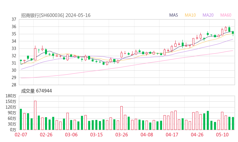This screenshot has width=238, height=142.
Task: Click the 03-26 date axis label
Action: pyautogui.click(x=122, y=135)
